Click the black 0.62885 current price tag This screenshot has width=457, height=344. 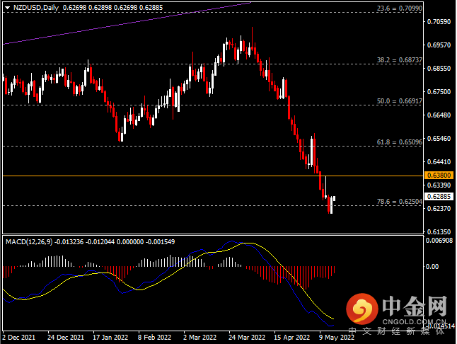tap(439, 197)
